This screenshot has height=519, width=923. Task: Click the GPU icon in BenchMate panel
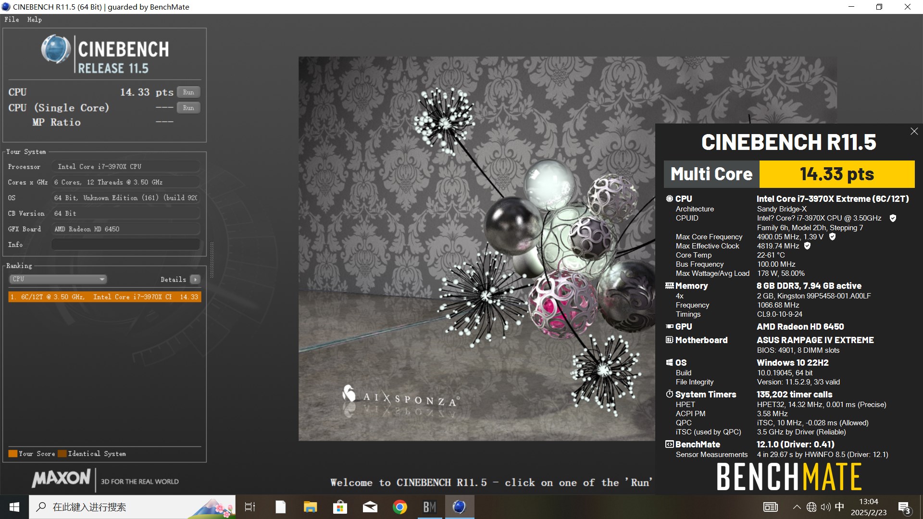[669, 326]
